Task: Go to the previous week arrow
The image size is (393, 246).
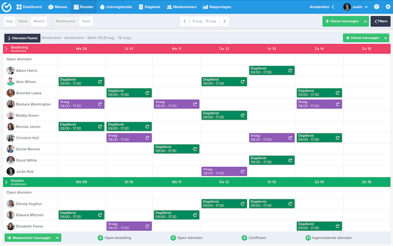Action: (184, 21)
